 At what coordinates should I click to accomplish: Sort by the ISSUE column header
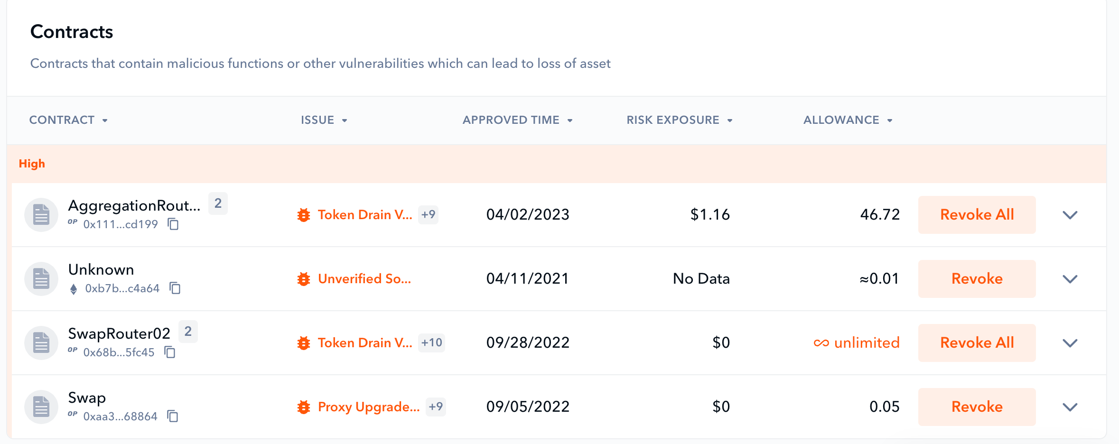point(324,120)
